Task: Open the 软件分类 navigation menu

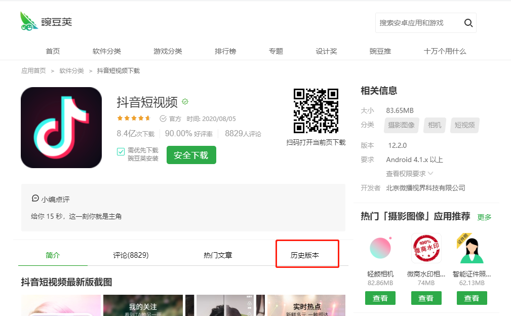Action: click(107, 51)
